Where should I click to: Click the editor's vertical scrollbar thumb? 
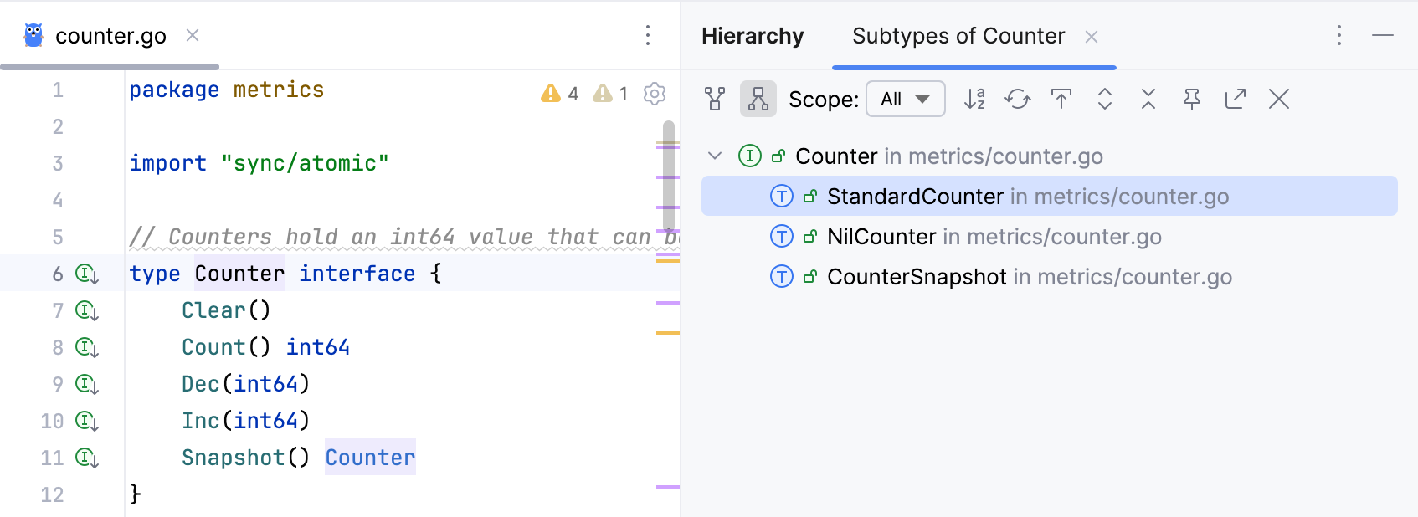[669, 176]
